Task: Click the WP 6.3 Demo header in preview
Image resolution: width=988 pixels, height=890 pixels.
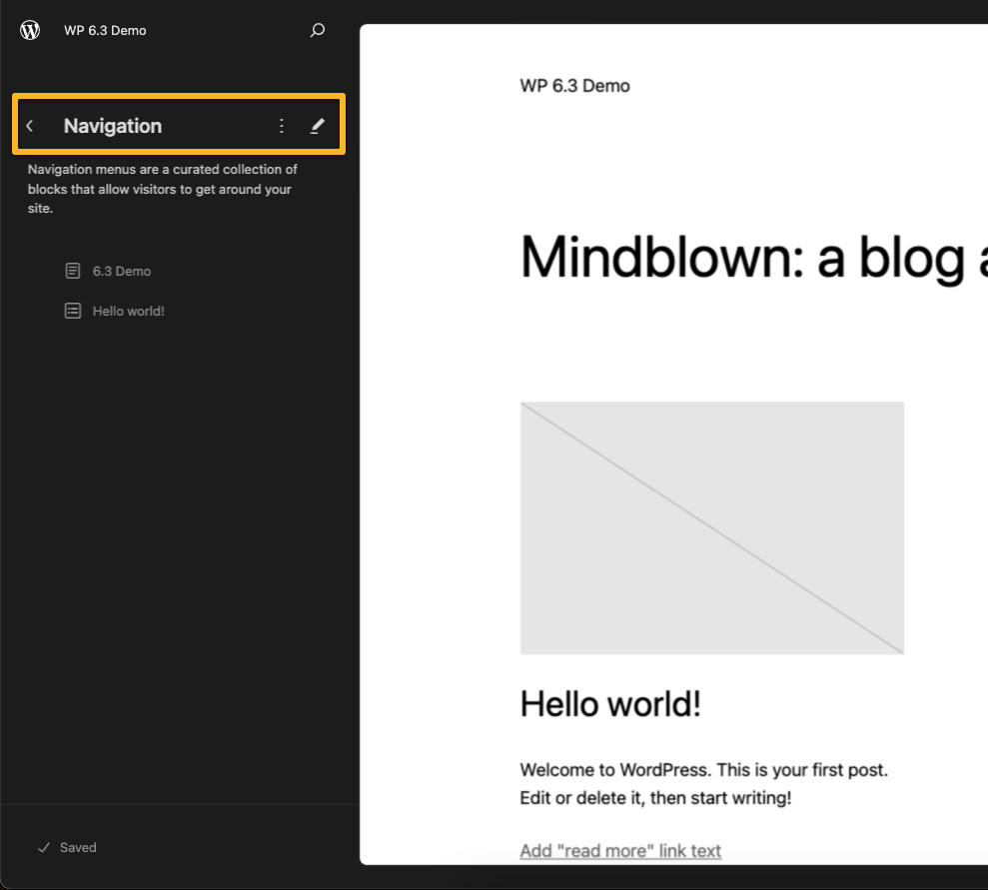Action: (574, 86)
